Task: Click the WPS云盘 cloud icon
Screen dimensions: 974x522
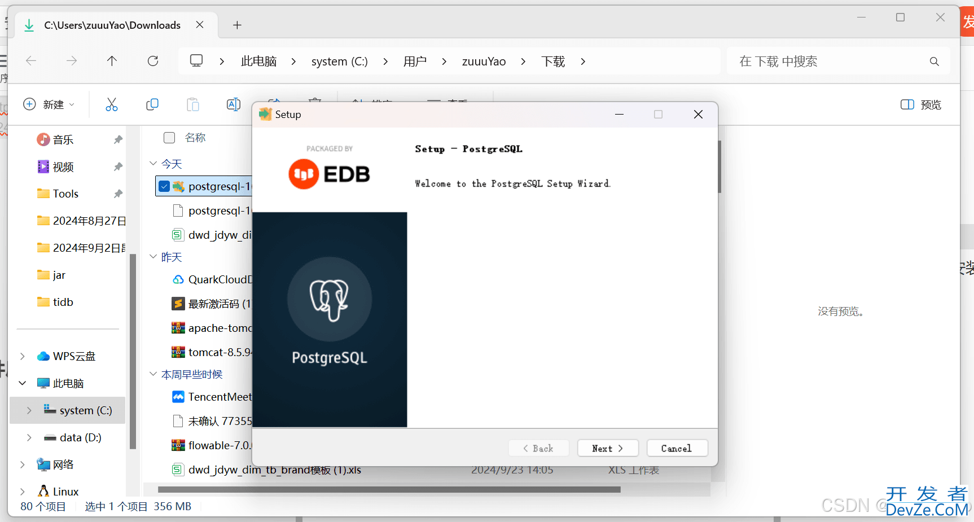Action: tap(43, 356)
